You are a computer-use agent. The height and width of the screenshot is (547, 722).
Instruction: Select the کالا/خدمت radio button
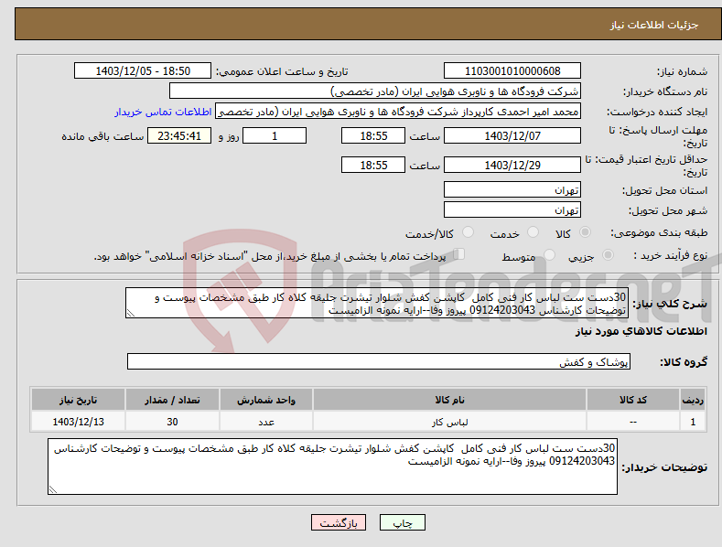pos(468,232)
